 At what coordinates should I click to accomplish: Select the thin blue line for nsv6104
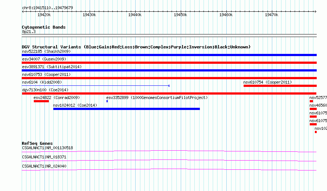pyautogui.click(x=96, y=86)
